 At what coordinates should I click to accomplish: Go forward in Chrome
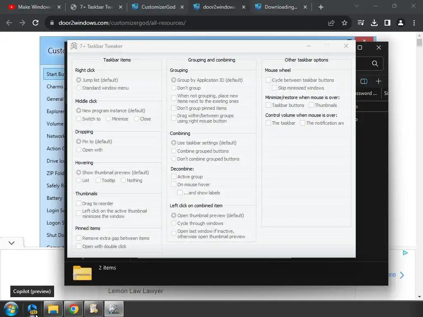22,23
